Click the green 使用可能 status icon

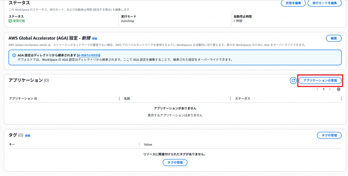(x=10, y=21)
